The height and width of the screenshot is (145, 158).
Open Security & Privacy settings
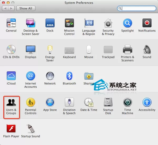tap(108, 27)
